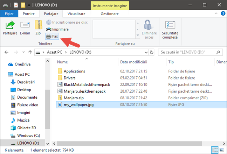Viewport: 227px width, 154px height.
Task: Open the Gestionare tab
Action: [110, 14]
